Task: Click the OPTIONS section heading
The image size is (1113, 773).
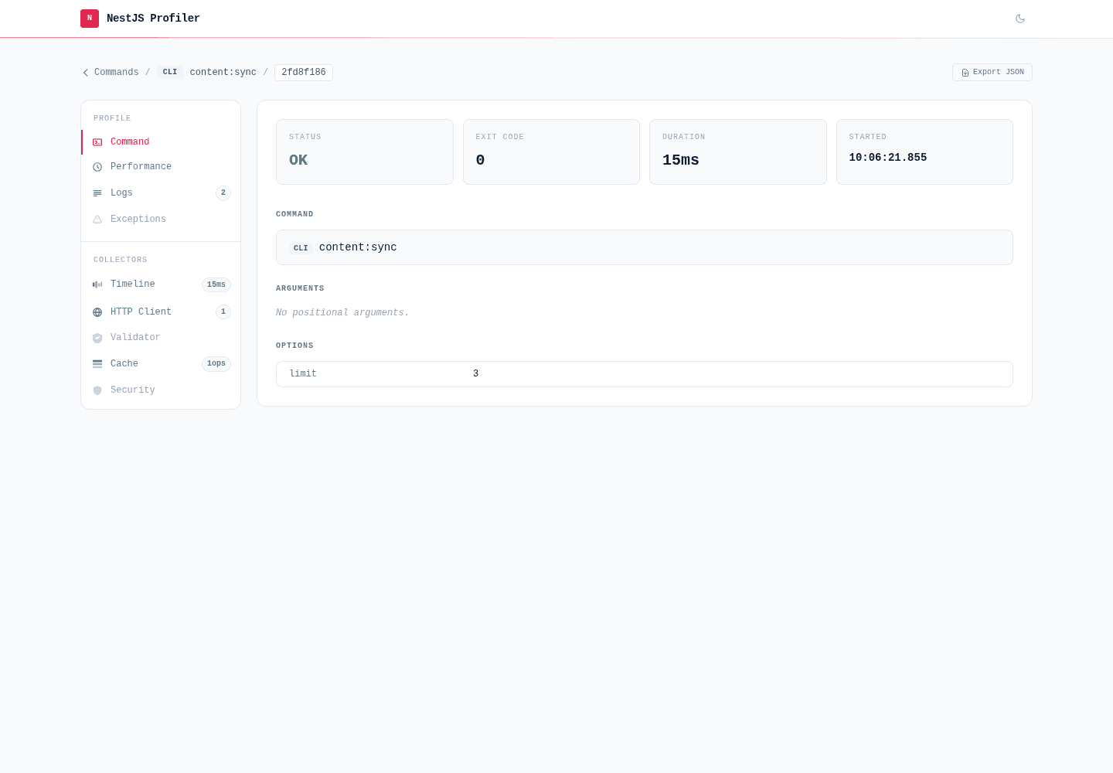Action: pyautogui.click(x=294, y=346)
